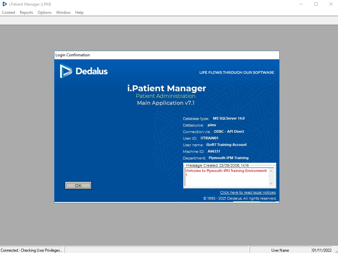338x253 pixels.
Task: Open the Reports menu
Action: pyautogui.click(x=26, y=13)
